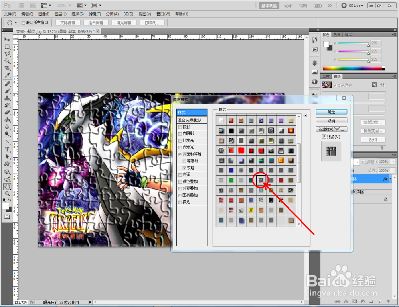This screenshot has width=399, height=307.
Task: Open the 图像(I) menu
Action: pyautogui.click(x=44, y=14)
